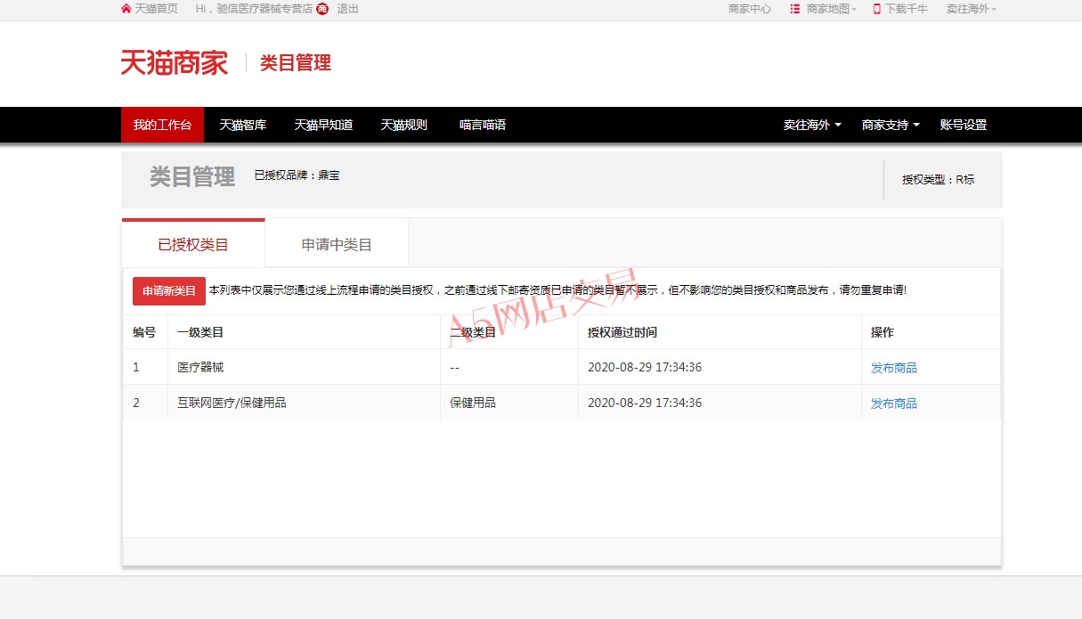Click the 天猫商家 logo

[x=175, y=62]
